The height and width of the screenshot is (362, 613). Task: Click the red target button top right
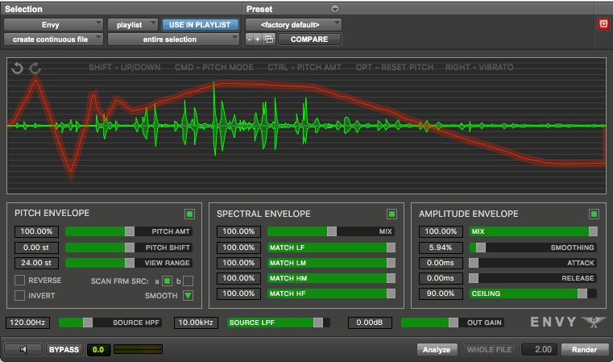tap(603, 24)
